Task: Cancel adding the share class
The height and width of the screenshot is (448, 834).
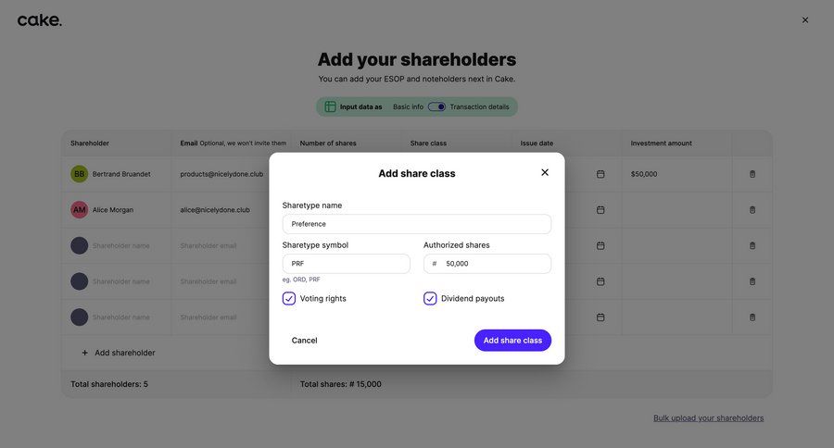Action: click(x=304, y=341)
